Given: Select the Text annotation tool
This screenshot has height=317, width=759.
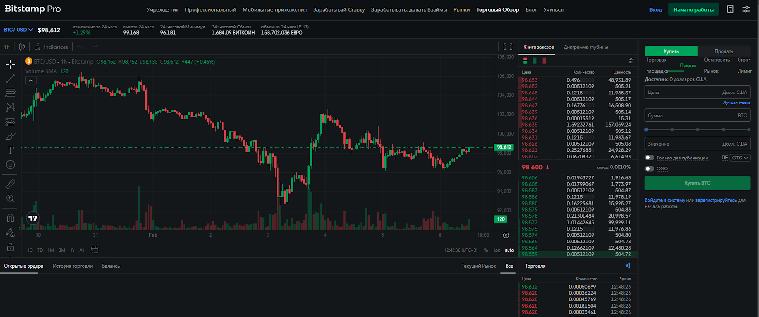Looking at the screenshot, I should tap(10, 150).
